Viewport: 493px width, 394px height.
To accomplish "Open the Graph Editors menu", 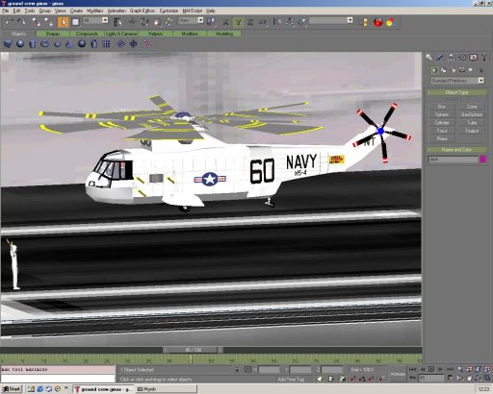I will [x=143, y=11].
